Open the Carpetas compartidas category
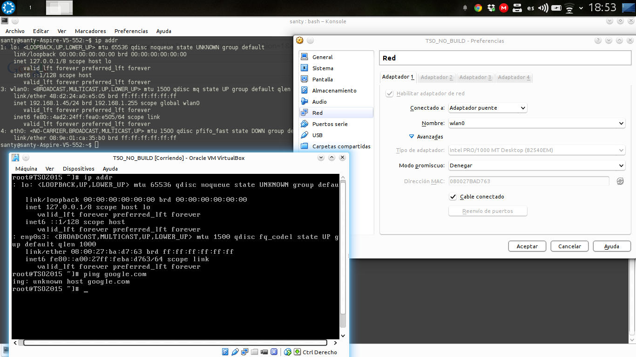 click(x=336, y=146)
